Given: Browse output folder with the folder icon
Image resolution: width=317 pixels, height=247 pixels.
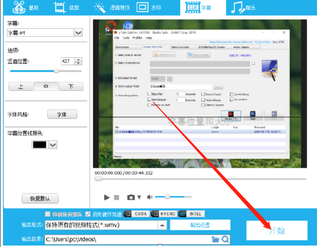Looking at the screenshot, I should tap(215, 240).
